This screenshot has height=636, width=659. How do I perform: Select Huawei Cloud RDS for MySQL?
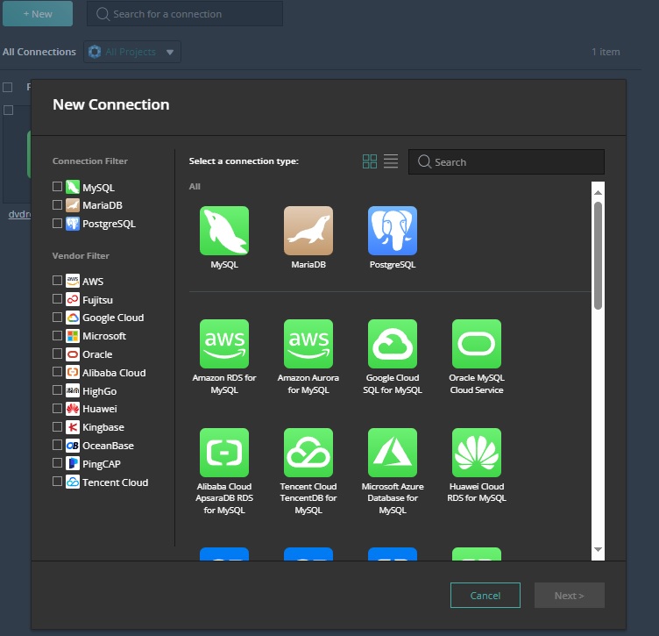477,453
